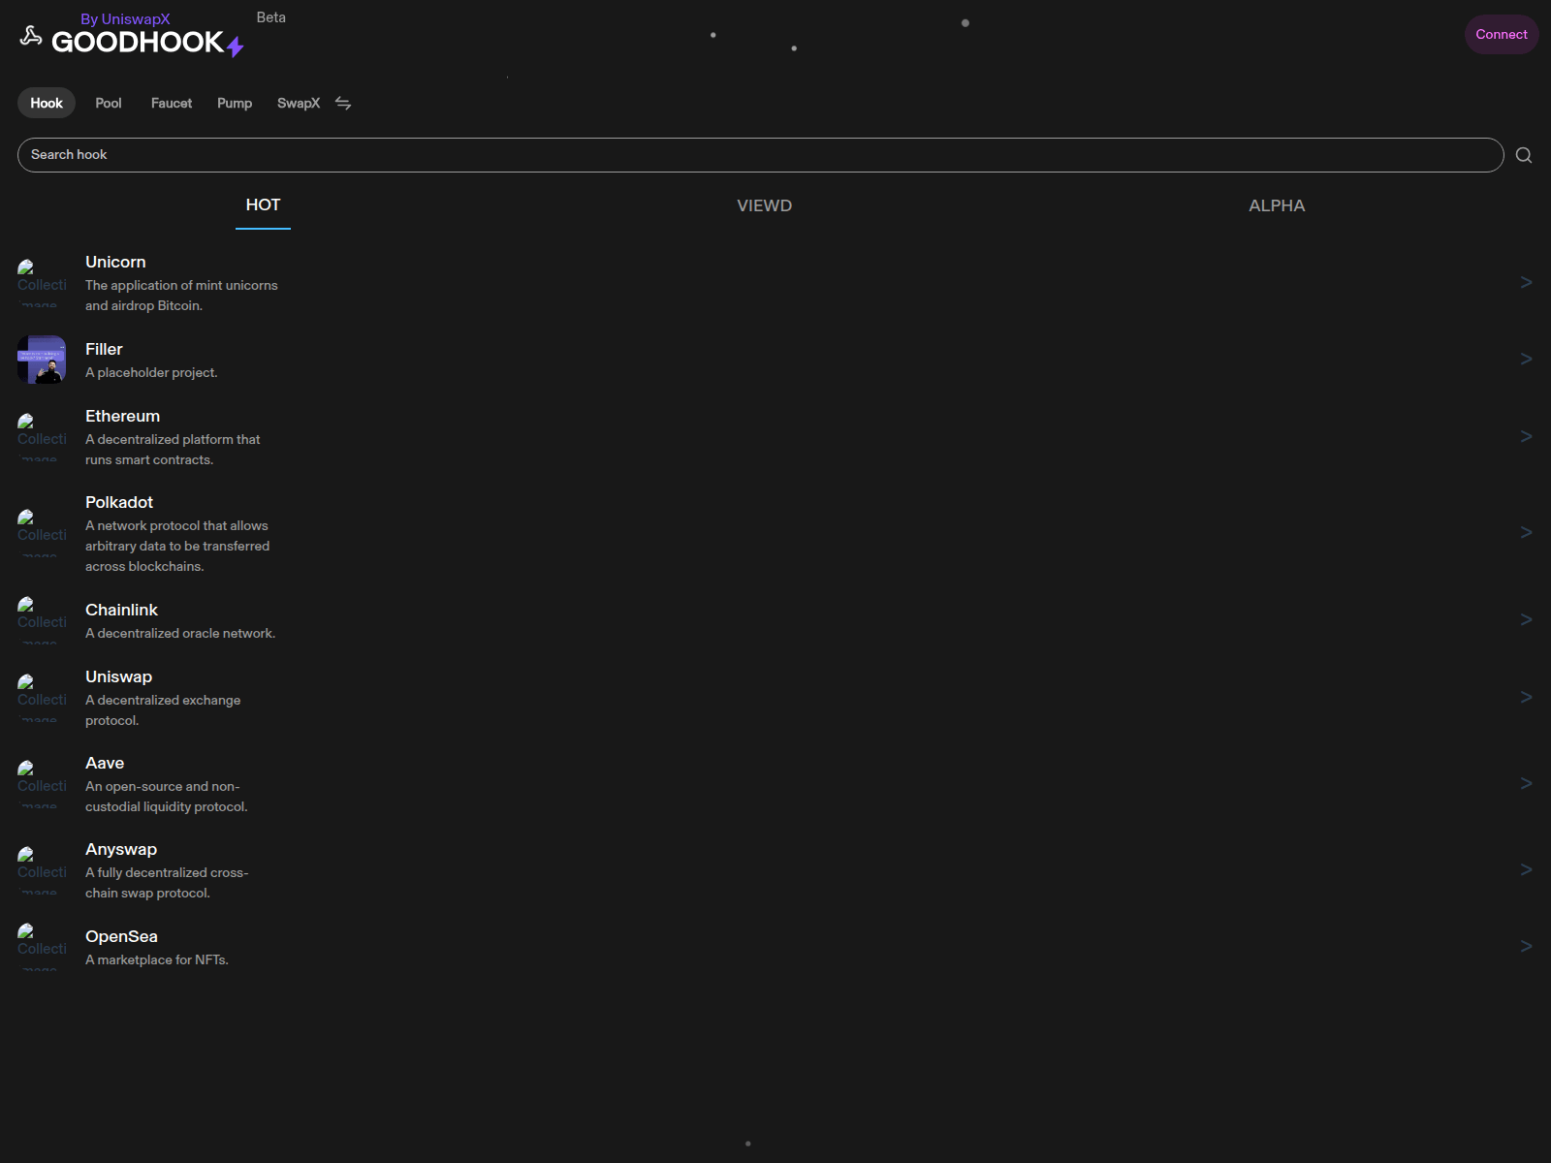Expand the Unicorn entry chevron
1551x1163 pixels.
pyautogui.click(x=1525, y=282)
